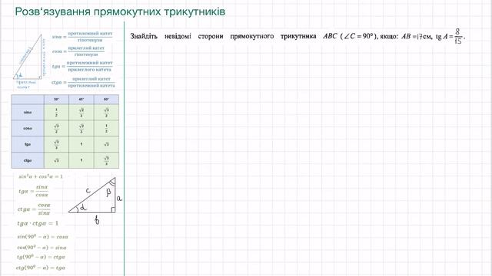Click the formula "tg(90° − α) = ctgα"
This screenshot has width=492, height=276.
pos(41,257)
